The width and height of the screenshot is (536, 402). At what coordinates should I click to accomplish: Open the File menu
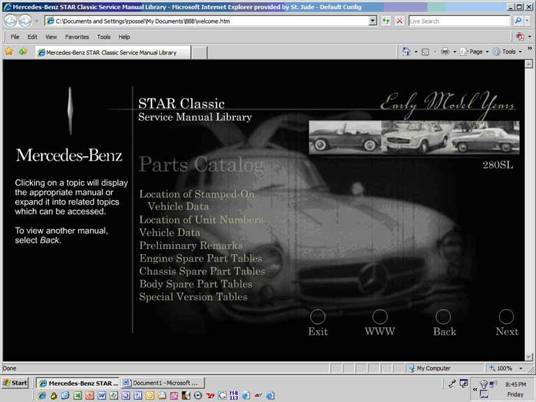click(15, 37)
